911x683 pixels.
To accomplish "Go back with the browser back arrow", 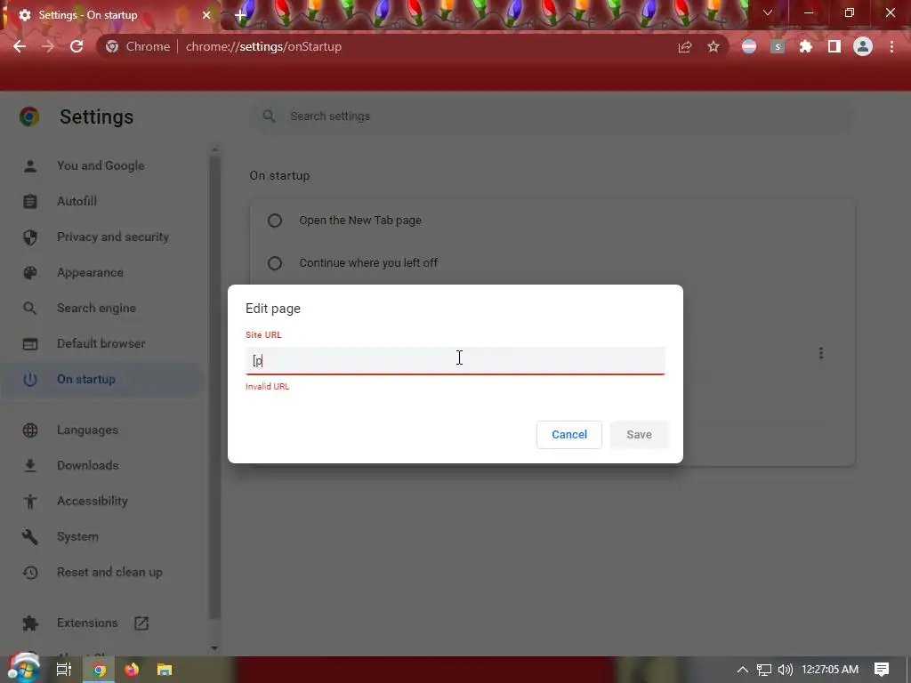I will click(x=20, y=46).
